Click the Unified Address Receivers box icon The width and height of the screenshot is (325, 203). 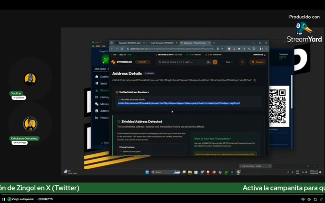click(117, 92)
